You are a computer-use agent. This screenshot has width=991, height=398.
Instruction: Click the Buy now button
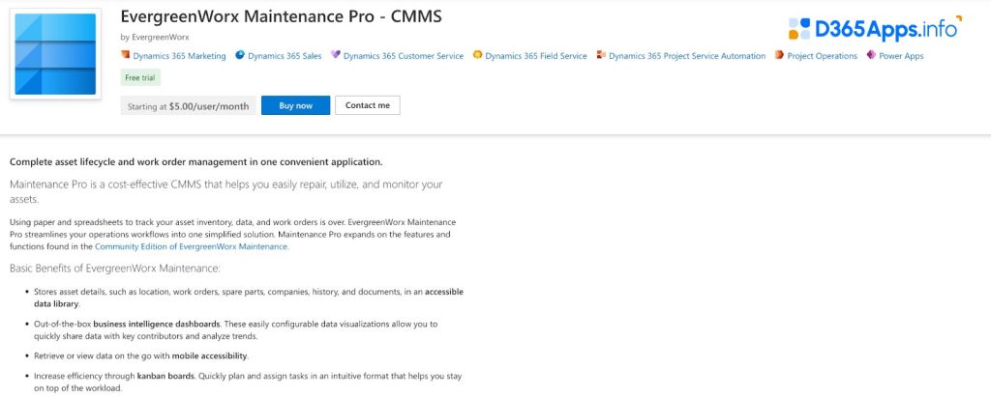pyautogui.click(x=296, y=105)
